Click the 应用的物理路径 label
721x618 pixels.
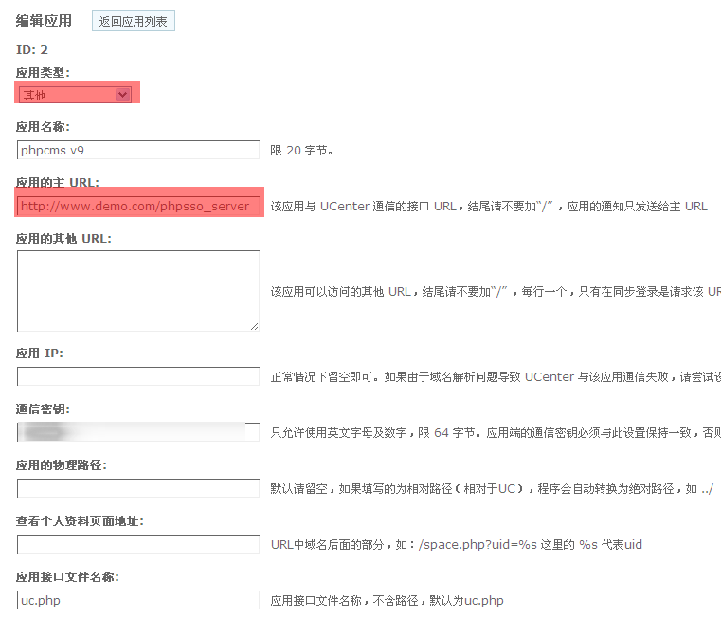61,465
